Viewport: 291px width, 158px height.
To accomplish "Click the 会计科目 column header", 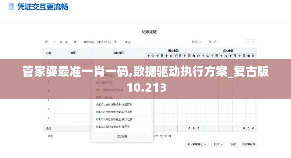I will pyautogui.click(x=118, y=53).
